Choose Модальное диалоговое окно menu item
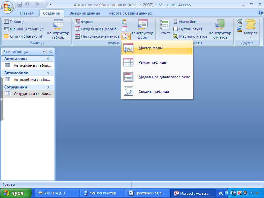The image size is (264, 198). pos(157,77)
